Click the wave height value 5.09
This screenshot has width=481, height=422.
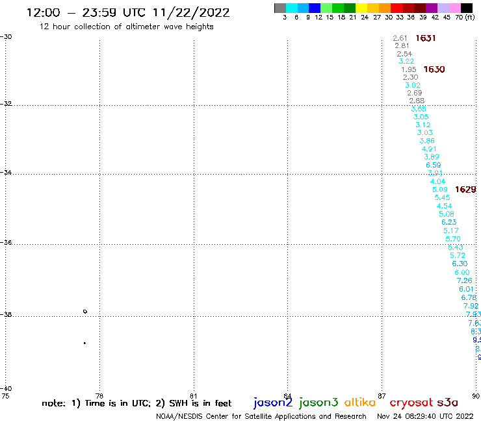click(x=440, y=190)
